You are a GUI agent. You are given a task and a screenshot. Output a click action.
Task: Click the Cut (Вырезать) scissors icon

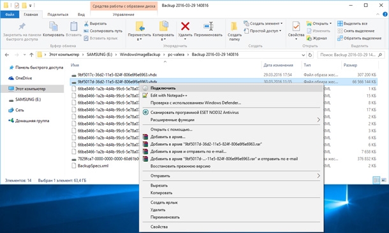86,24
